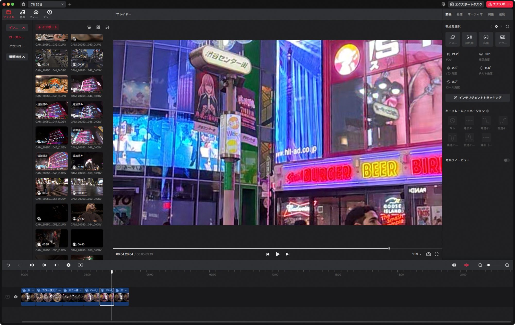Trim clip end to playhead
The height and width of the screenshot is (325, 515).
click(x=56, y=265)
